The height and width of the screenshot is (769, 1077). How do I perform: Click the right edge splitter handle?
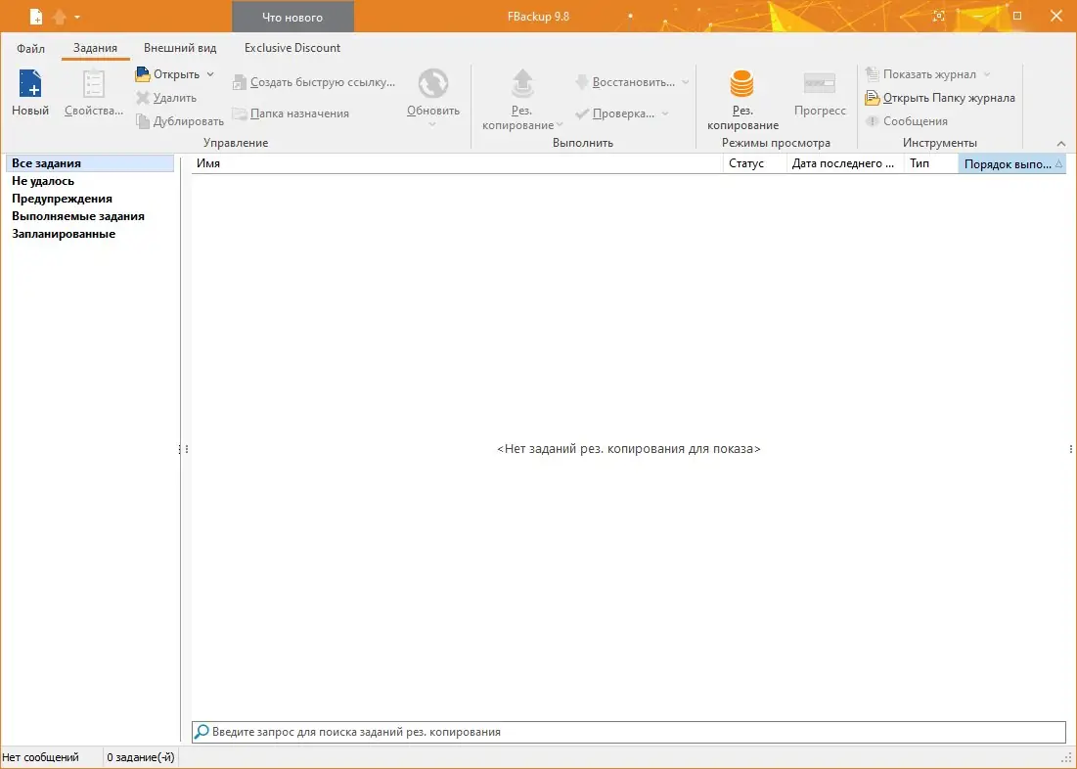coord(1071,449)
